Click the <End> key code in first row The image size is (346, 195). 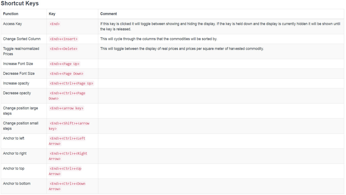click(55, 24)
